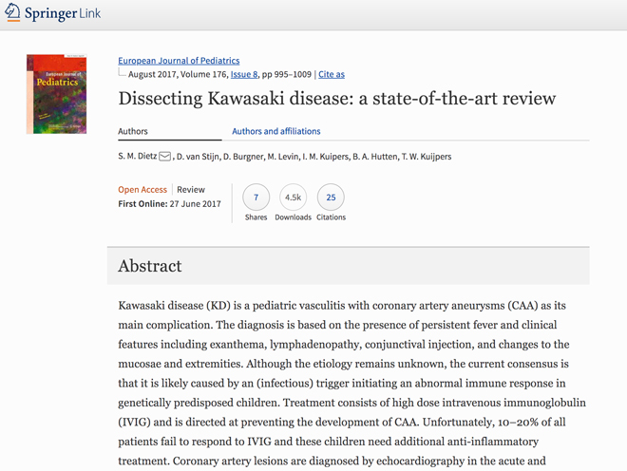Click abstract line starting treatment. Coronary artery lesions
The image size is (627, 471).
click(332, 461)
